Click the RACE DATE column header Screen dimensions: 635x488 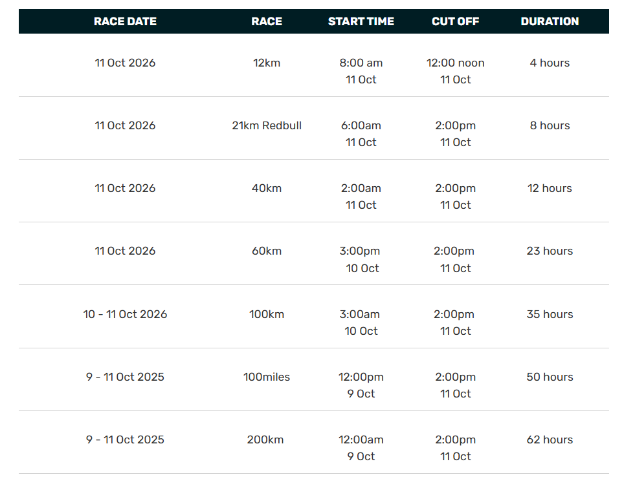click(x=125, y=21)
